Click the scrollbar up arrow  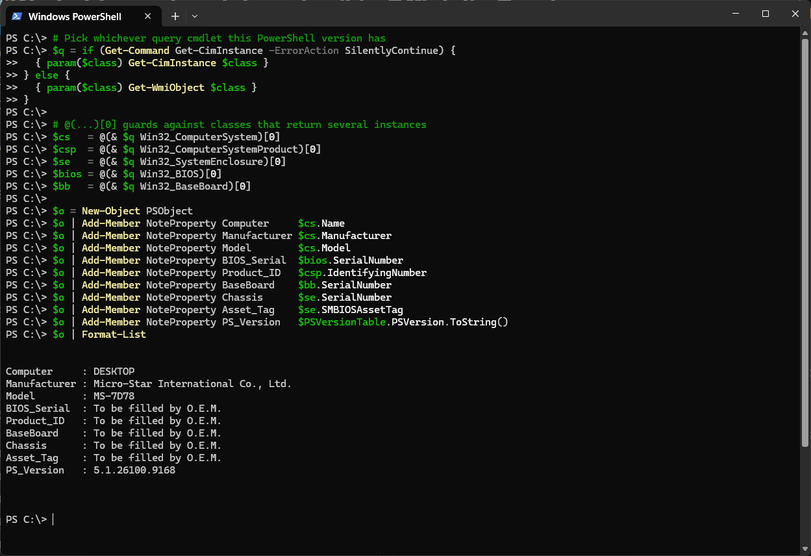[805, 34]
